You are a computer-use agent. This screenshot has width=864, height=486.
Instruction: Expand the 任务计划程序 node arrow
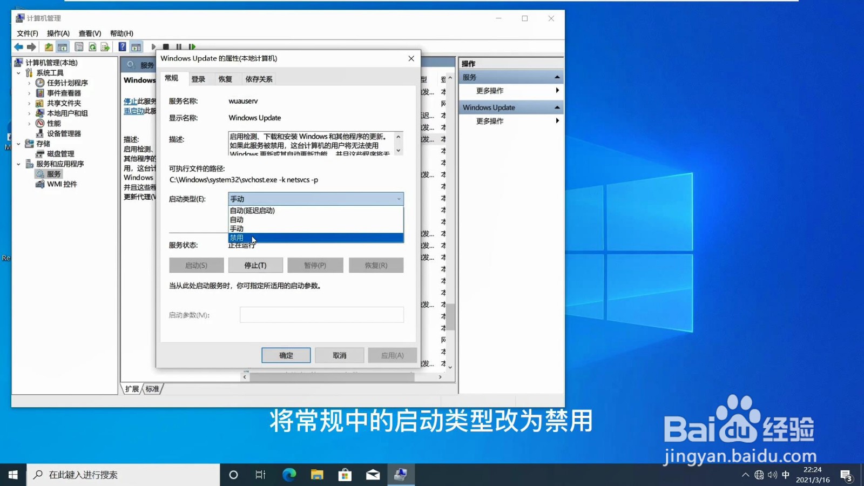(29, 83)
